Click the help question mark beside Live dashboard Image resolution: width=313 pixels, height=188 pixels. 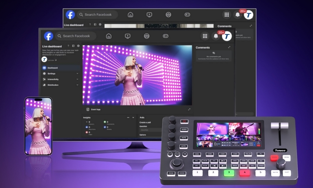tap(68, 46)
